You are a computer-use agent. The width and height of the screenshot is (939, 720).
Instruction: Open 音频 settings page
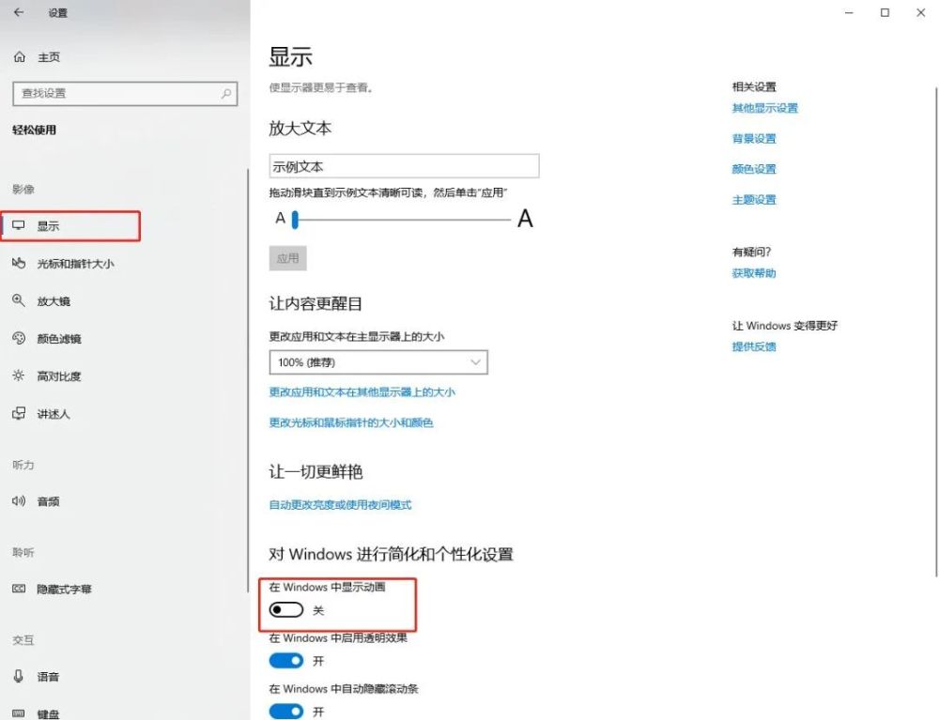click(48, 501)
